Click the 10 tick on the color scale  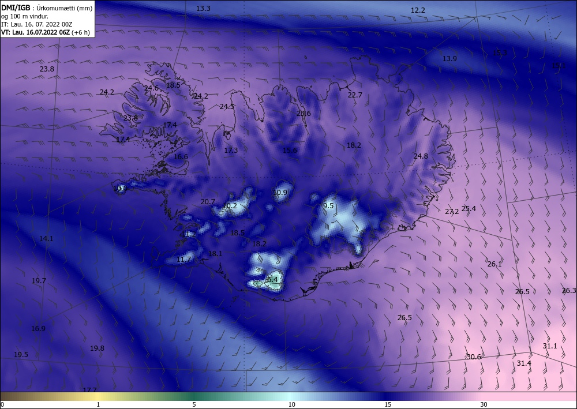[x=291, y=404]
